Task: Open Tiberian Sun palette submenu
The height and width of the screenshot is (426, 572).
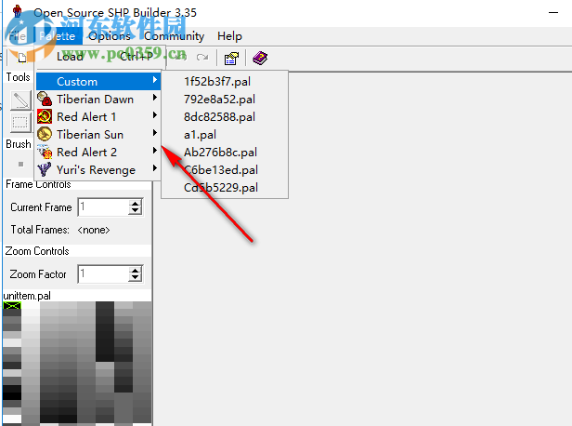Action: (x=98, y=135)
